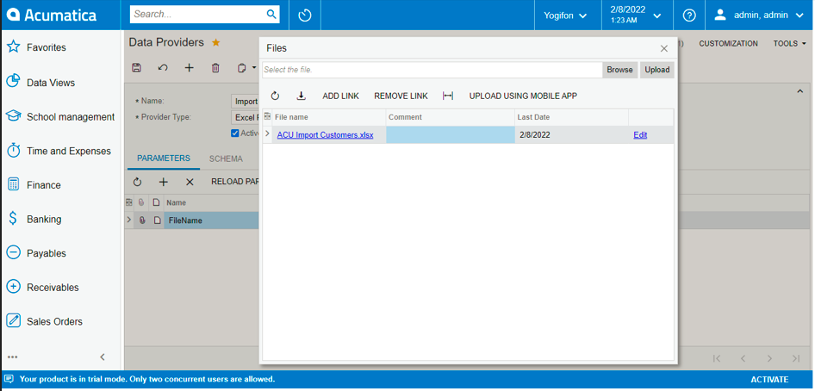The height and width of the screenshot is (391, 815).
Task: Click the Delete trash icon
Action: (215, 67)
